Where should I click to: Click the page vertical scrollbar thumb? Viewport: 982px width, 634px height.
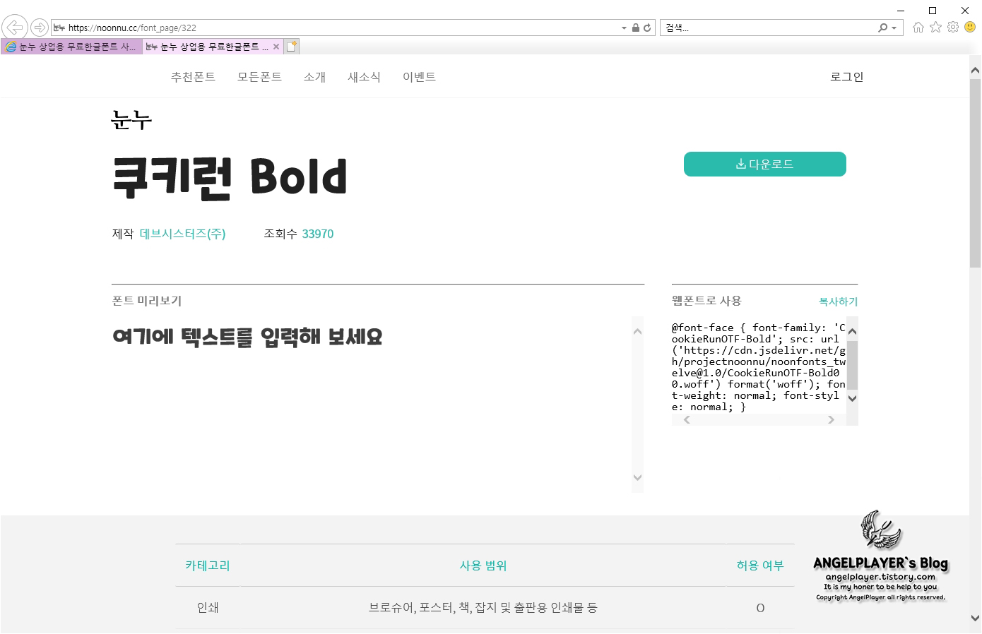(975, 173)
